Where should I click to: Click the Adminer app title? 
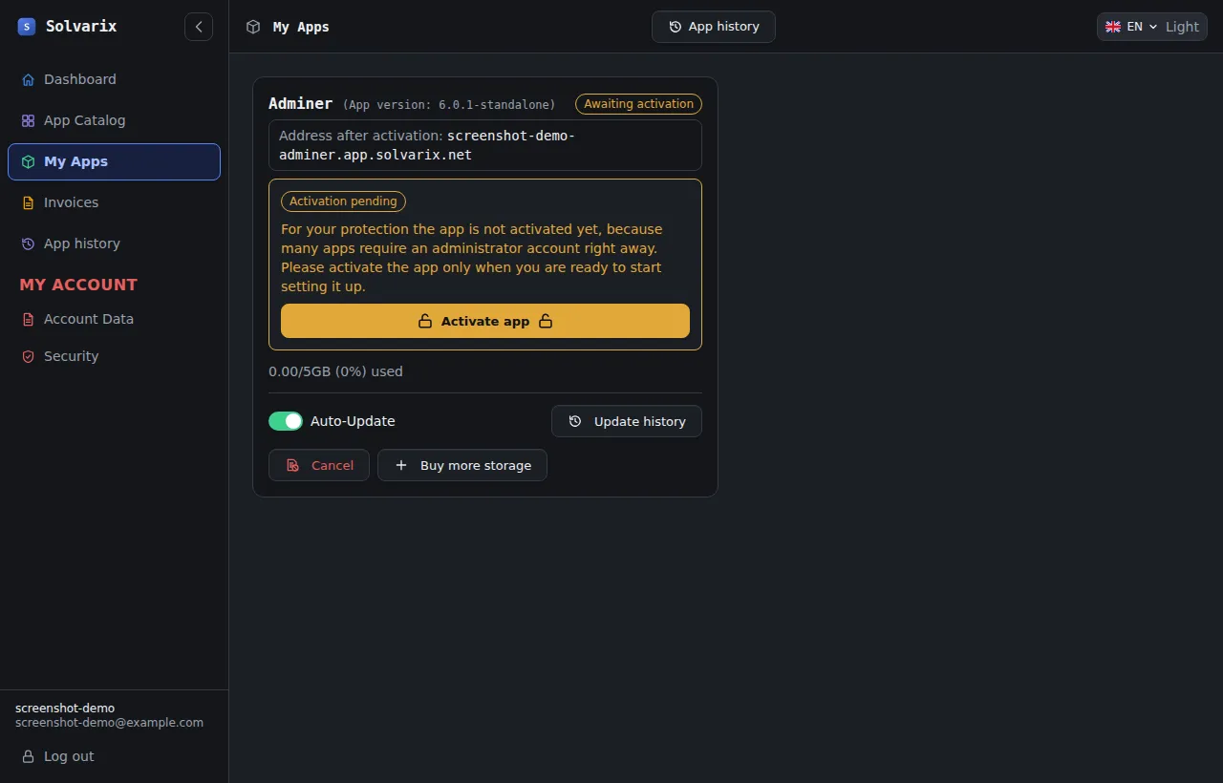coord(301,103)
